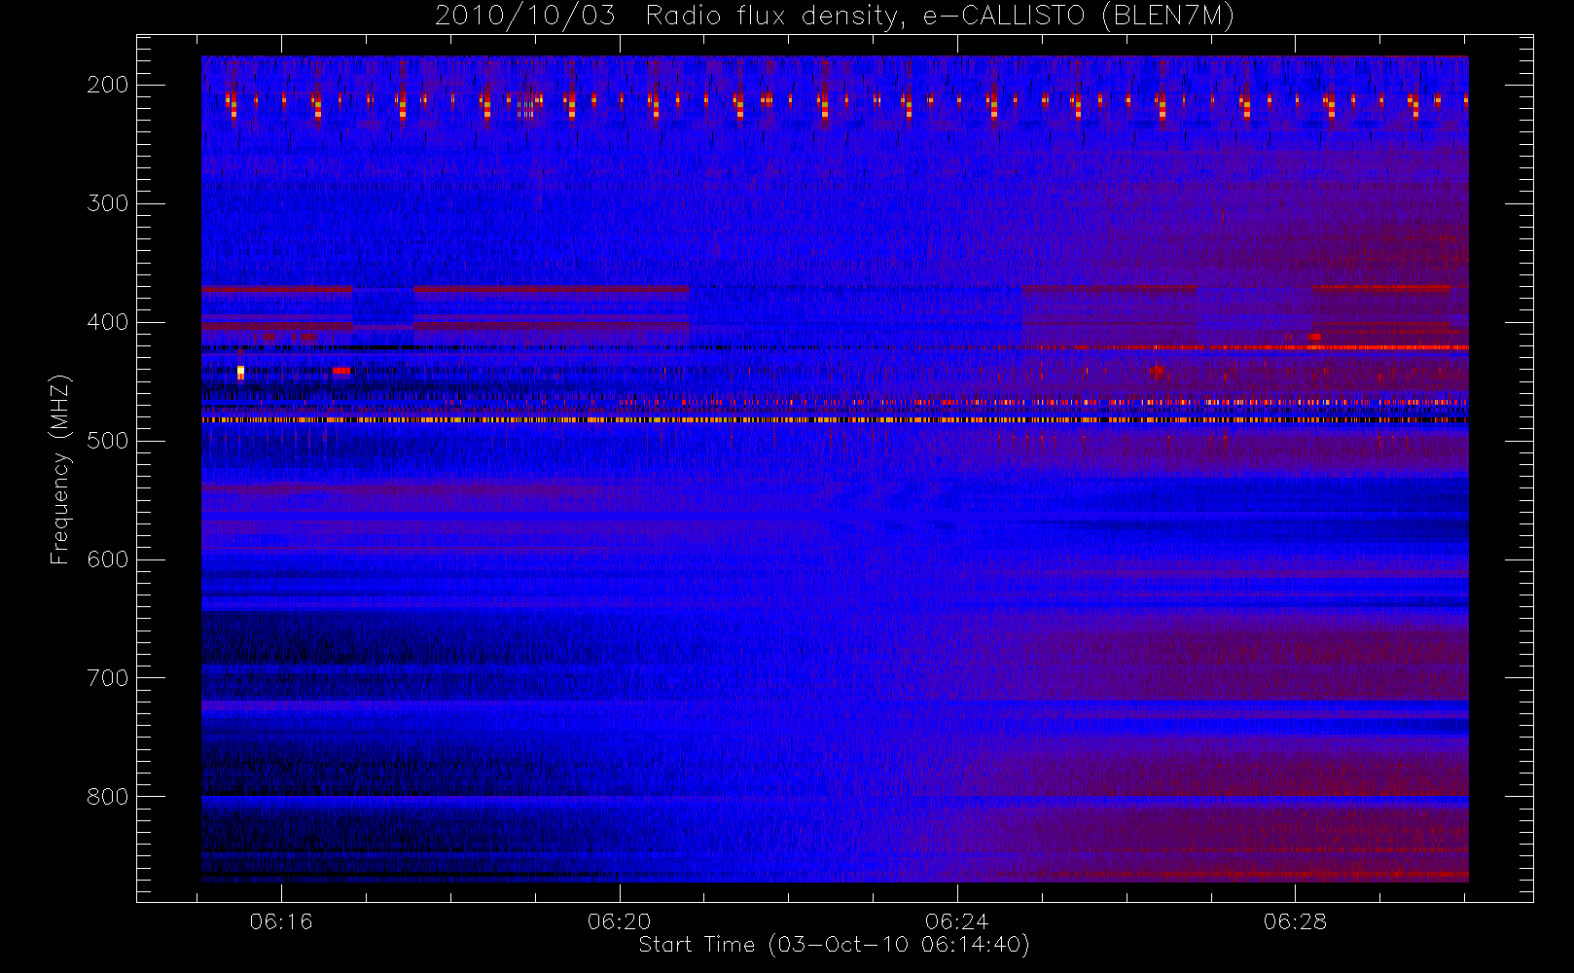Click the '800' frequency axis label
The height and width of the screenshot is (973, 1574).
point(107,797)
